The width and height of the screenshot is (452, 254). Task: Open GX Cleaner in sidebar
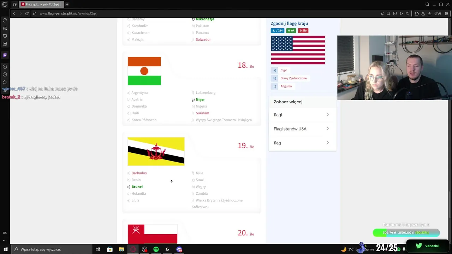[x=5, y=28]
